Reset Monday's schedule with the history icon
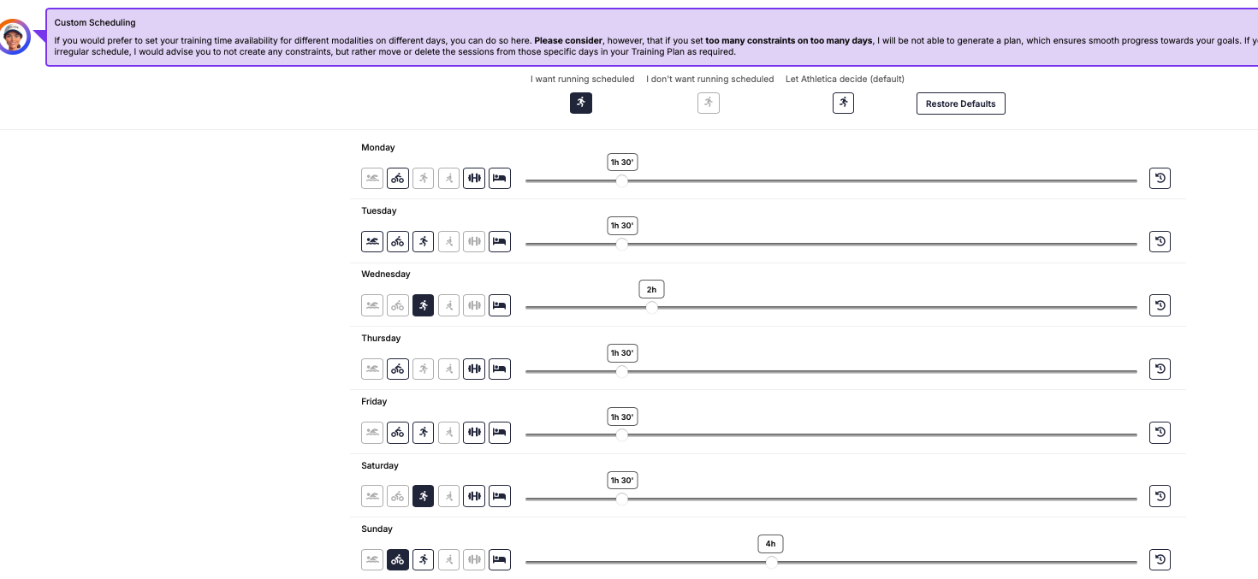 point(1160,178)
